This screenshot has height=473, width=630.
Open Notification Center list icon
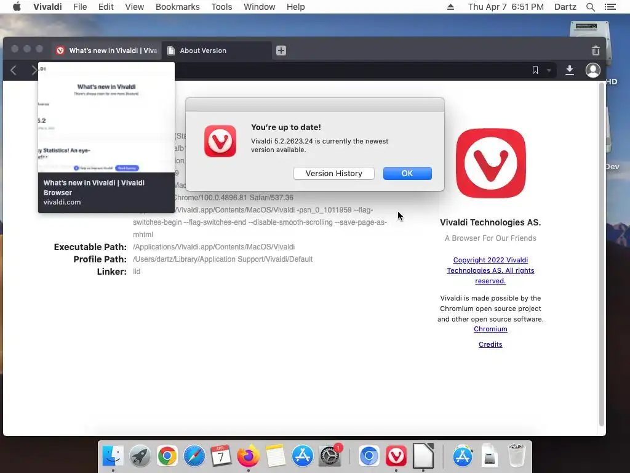(610, 7)
